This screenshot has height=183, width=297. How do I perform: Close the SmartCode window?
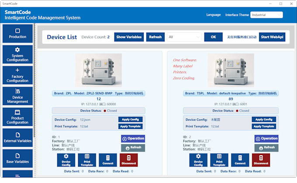(x=291, y=3)
